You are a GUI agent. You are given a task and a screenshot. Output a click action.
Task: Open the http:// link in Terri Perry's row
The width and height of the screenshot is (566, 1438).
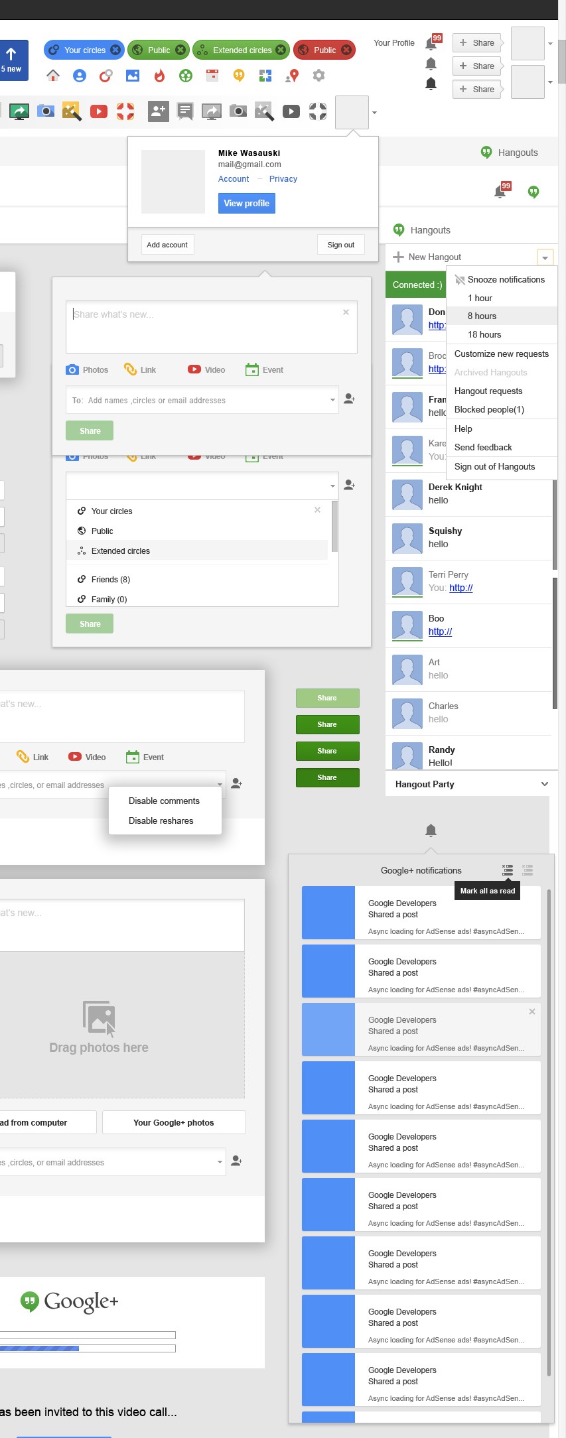click(x=461, y=588)
